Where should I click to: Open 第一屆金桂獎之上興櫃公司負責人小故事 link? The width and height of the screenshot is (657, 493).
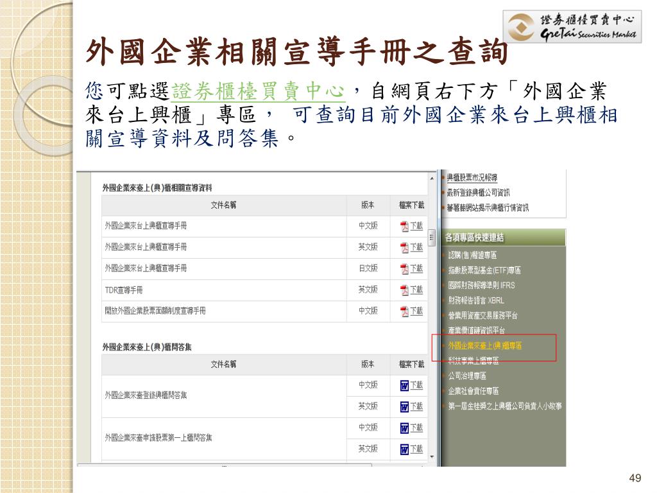505,406
